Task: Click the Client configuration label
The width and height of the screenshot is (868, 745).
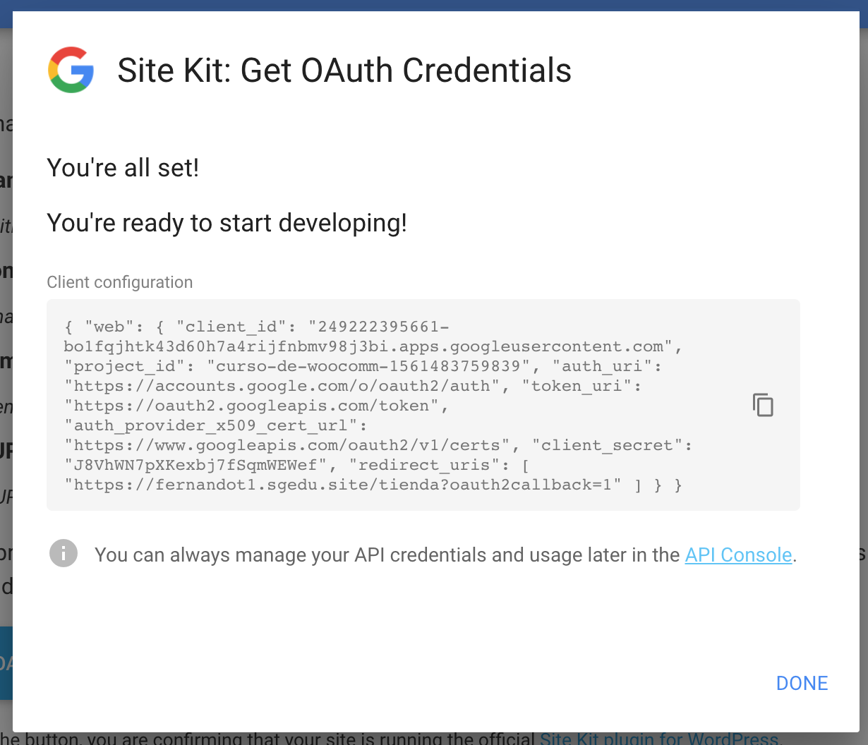Action: click(119, 282)
